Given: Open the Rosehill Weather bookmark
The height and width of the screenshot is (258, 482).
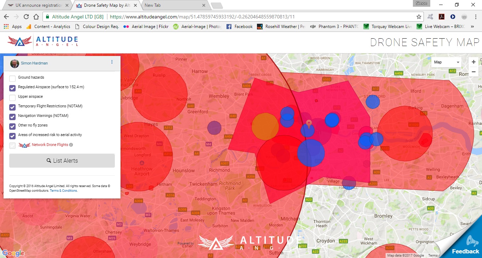Looking at the screenshot, I should [x=281, y=27].
